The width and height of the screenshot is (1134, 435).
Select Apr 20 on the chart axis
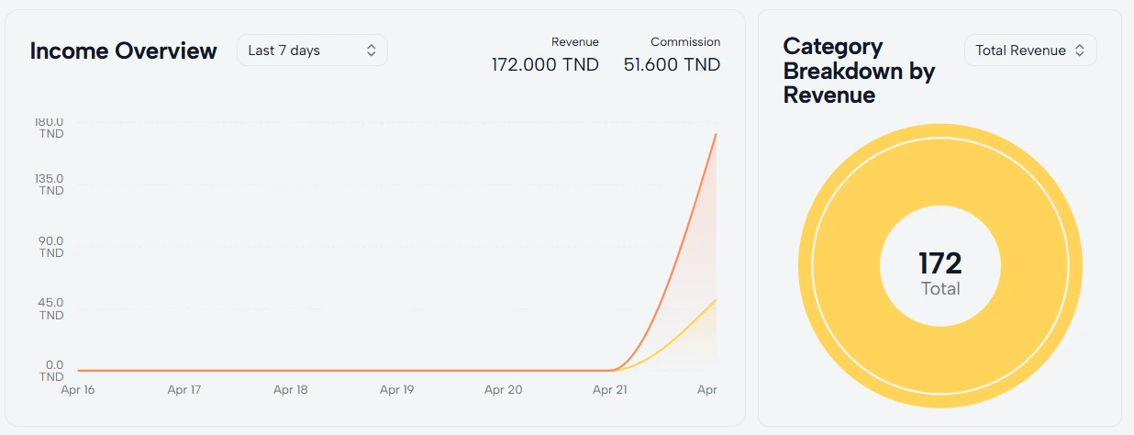pyautogui.click(x=504, y=390)
